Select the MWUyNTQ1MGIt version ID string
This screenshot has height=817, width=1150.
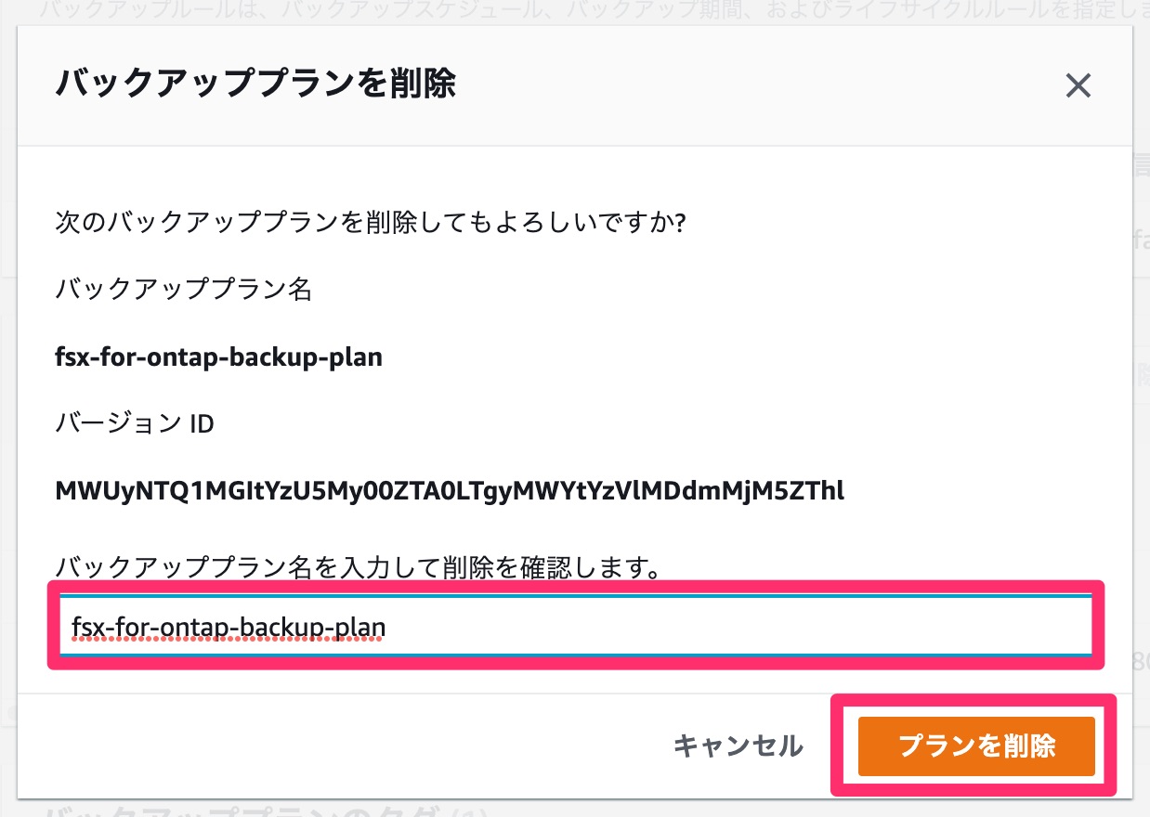coord(450,490)
